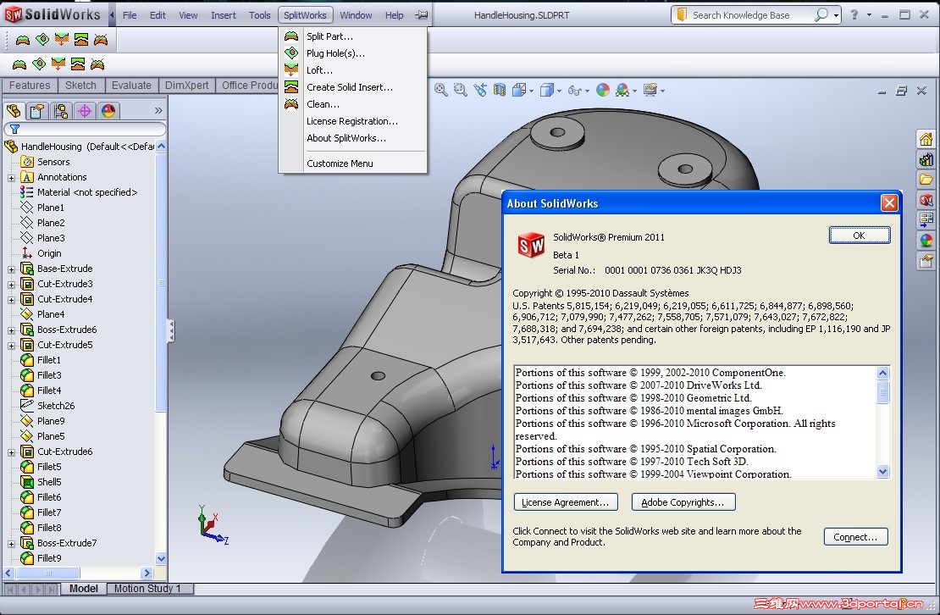
Task: Click the Edit Appearance color ball icon
Action: [603, 90]
